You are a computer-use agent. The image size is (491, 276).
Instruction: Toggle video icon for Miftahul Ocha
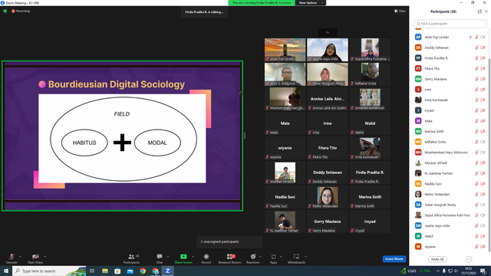(x=483, y=142)
